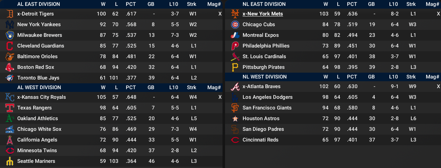The image size is (441, 168).
Task: Click the NL West Division header
Action: [265, 77]
